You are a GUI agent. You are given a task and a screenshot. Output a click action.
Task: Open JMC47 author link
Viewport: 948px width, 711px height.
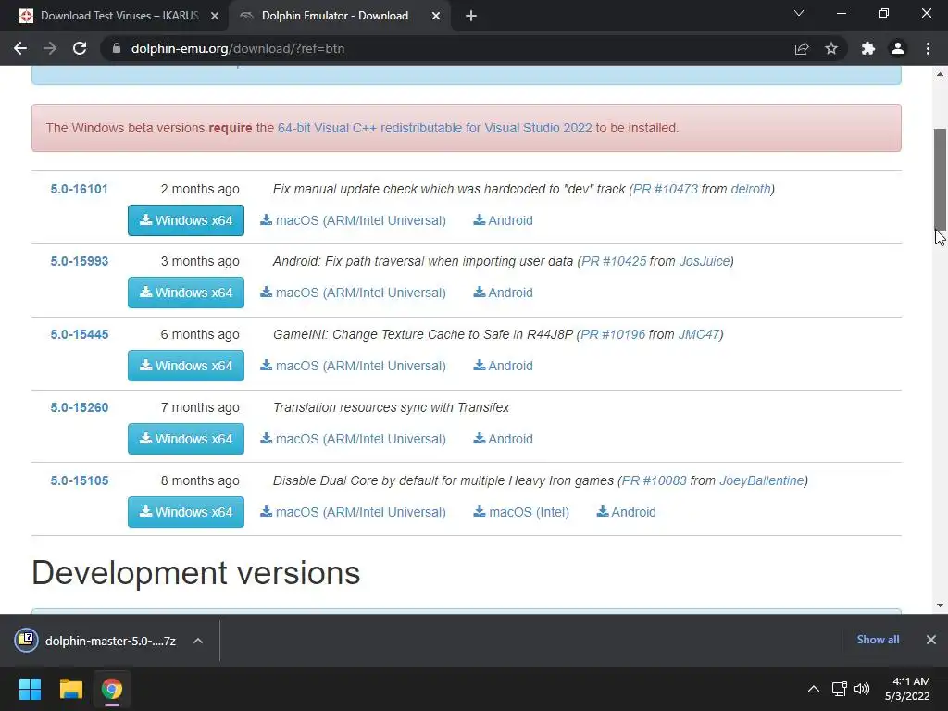[x=699, y=334]
